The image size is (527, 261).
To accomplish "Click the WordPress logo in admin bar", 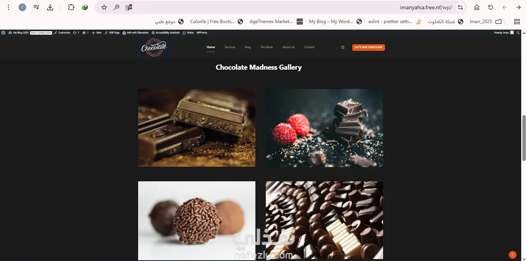I will pos(3,33).
